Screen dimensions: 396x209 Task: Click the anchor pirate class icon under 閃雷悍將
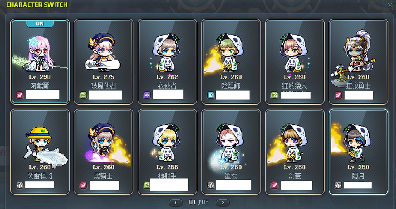[x=20, y=185]
